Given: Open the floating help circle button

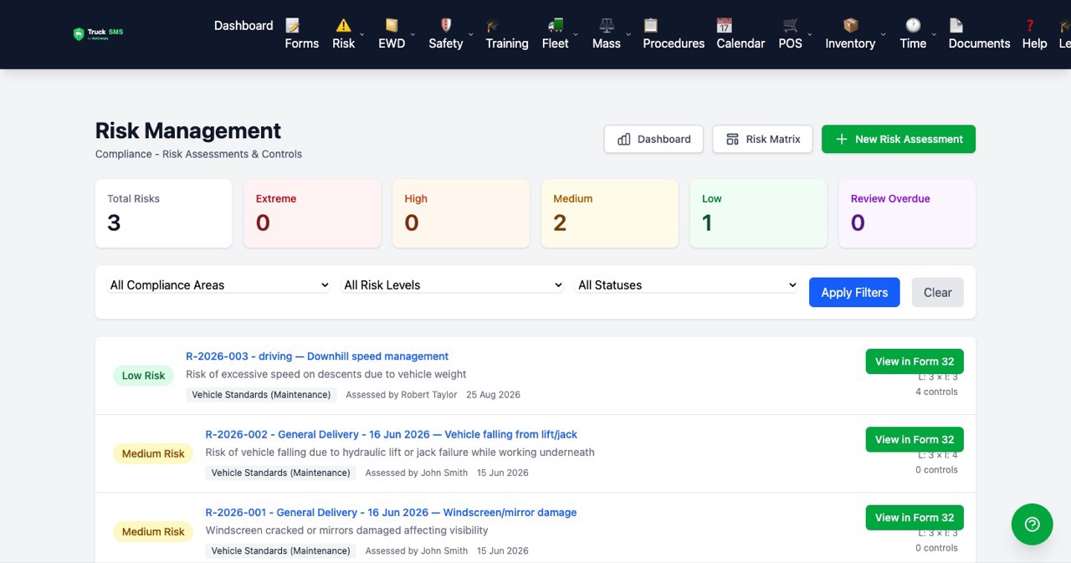Looking at the screenshot, I should (1033, 525).
